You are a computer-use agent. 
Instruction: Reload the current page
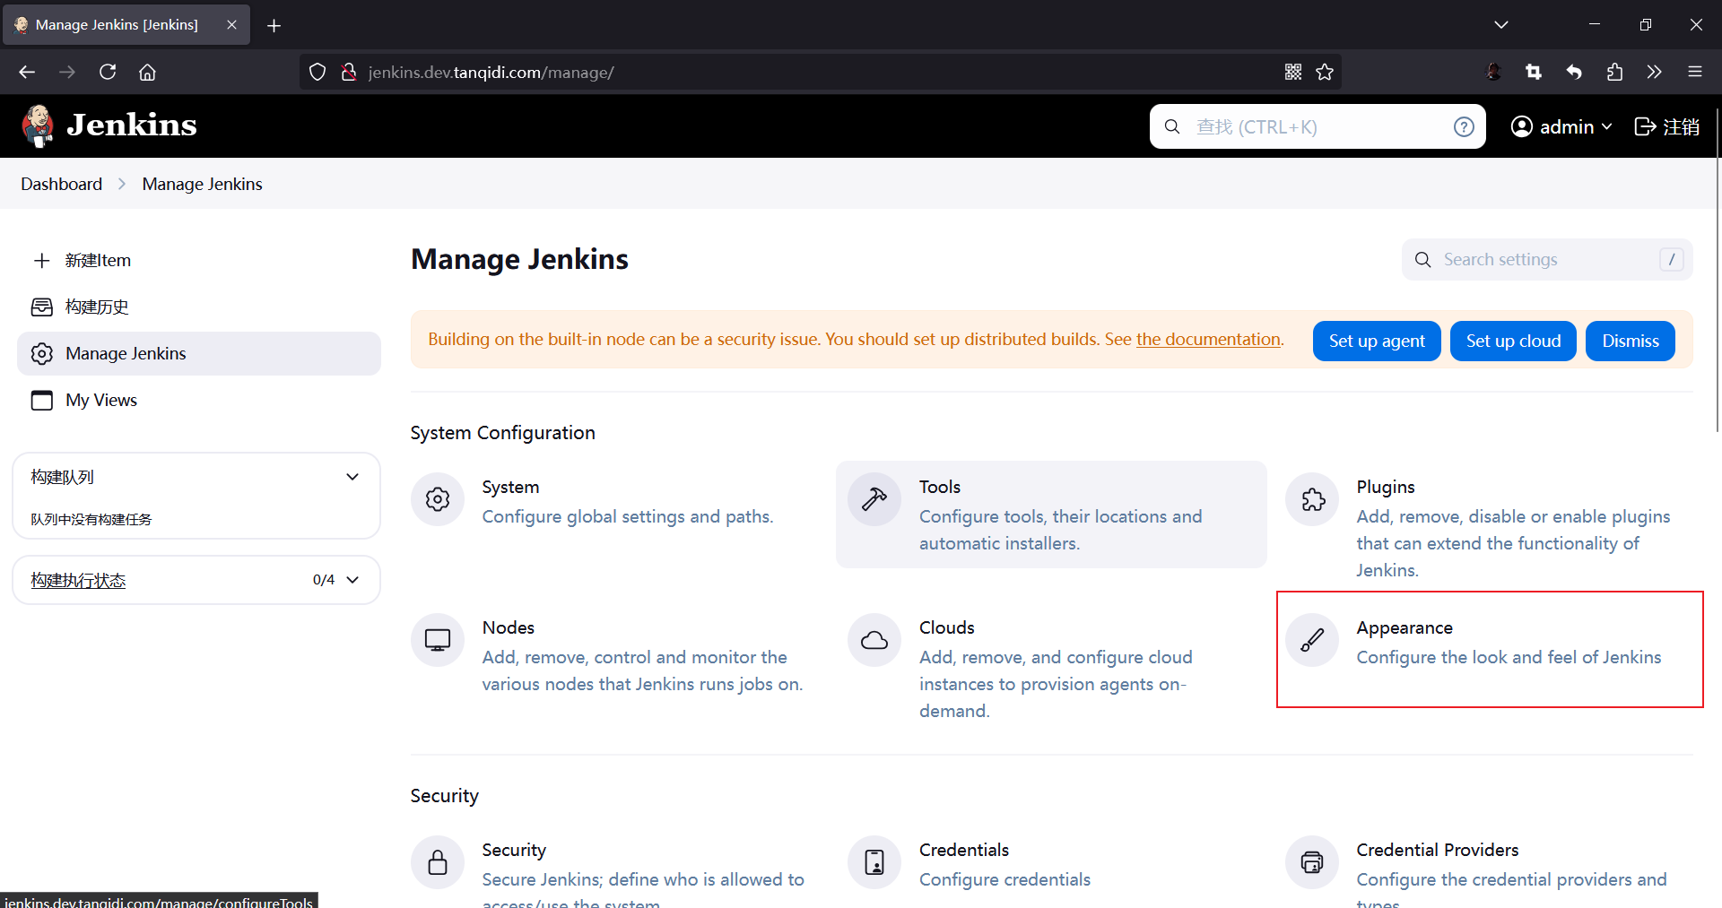(108, 72)
